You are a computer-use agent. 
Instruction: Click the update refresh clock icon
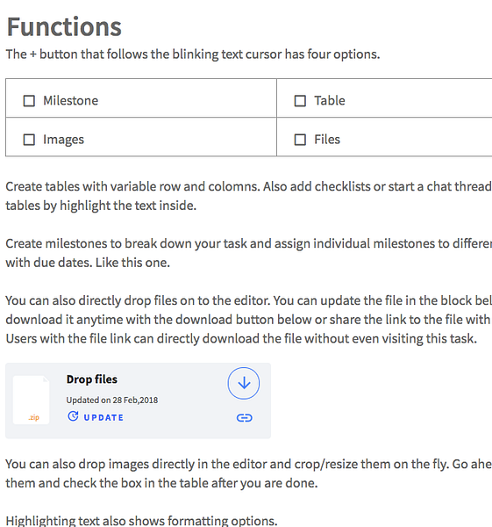[x=73, y=416]
